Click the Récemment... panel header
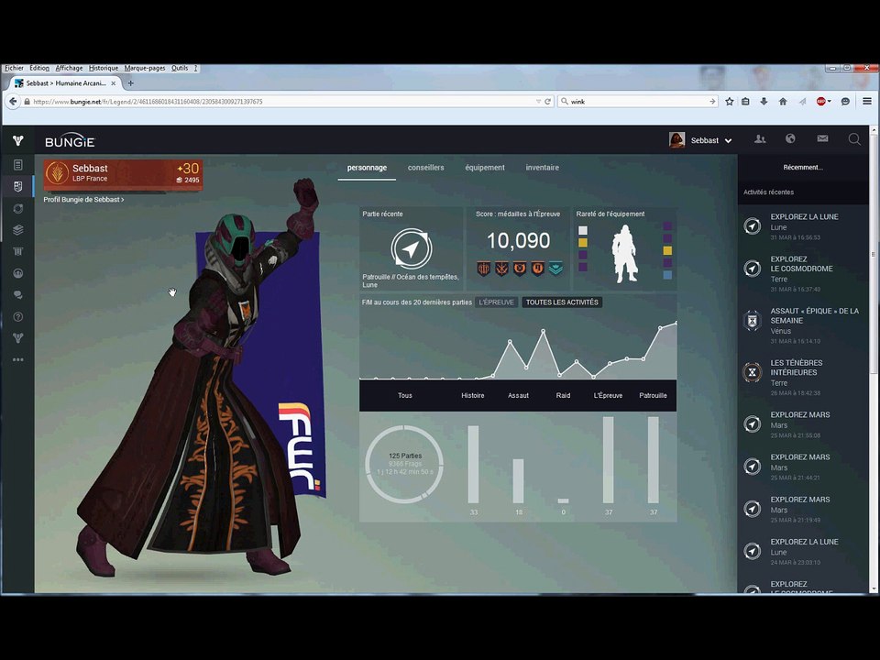Image resolution: width=880 pixels, height=660 pixels. [x=803, y=167]
